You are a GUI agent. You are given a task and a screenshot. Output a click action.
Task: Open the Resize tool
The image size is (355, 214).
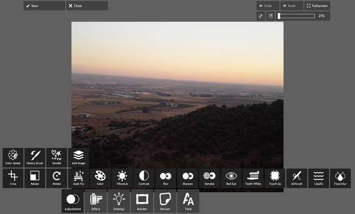coord(34,178)
